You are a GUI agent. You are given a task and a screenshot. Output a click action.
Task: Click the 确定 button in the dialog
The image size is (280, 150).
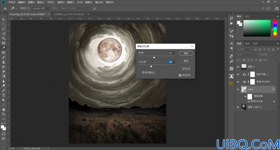click(x=186, y=53)
